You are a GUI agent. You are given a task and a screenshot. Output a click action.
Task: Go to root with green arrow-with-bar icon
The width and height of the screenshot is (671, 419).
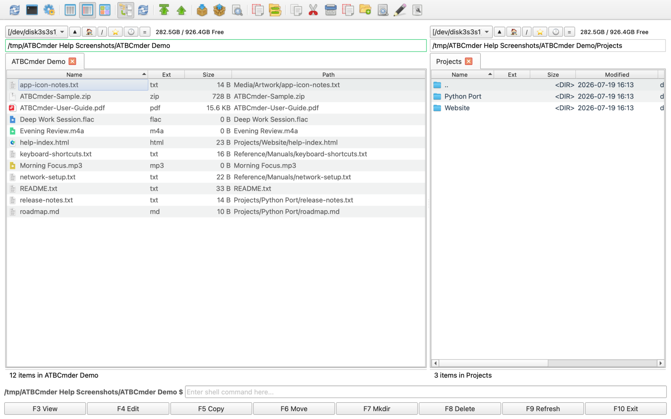click(x=164, y=10)
